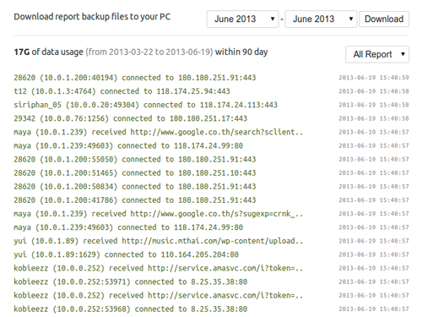This screenshot has width=422, height=317.
Task: Select the 28620 10.0.1.200:40194 log entry
Action: [135, 78]
